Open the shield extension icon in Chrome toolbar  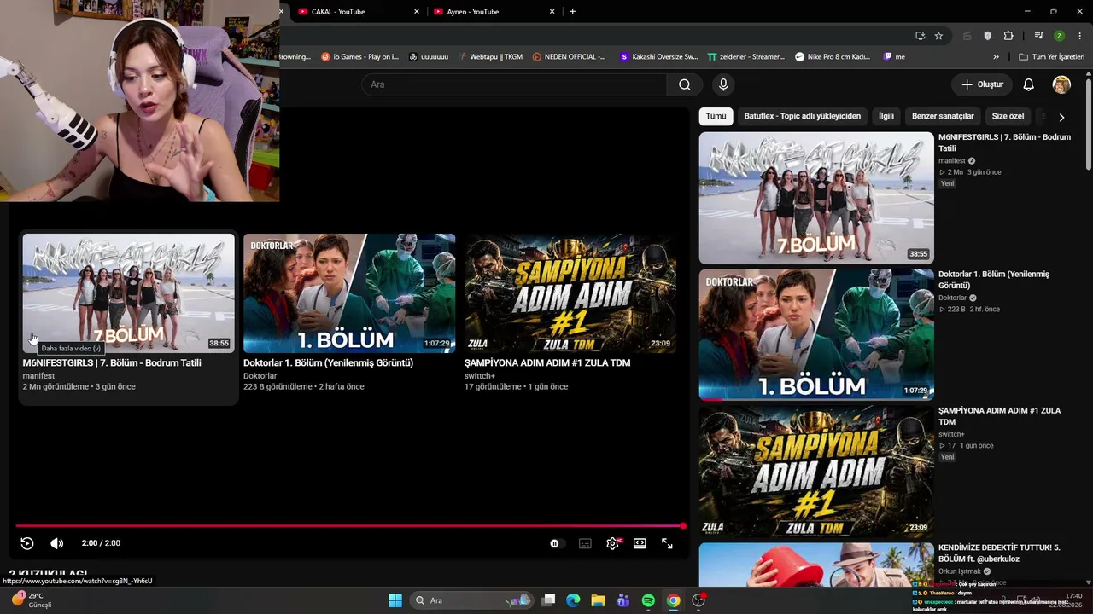click(x=988, y=36)
